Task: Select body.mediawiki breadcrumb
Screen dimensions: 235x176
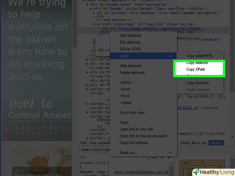Action: [x=100, y=143]
